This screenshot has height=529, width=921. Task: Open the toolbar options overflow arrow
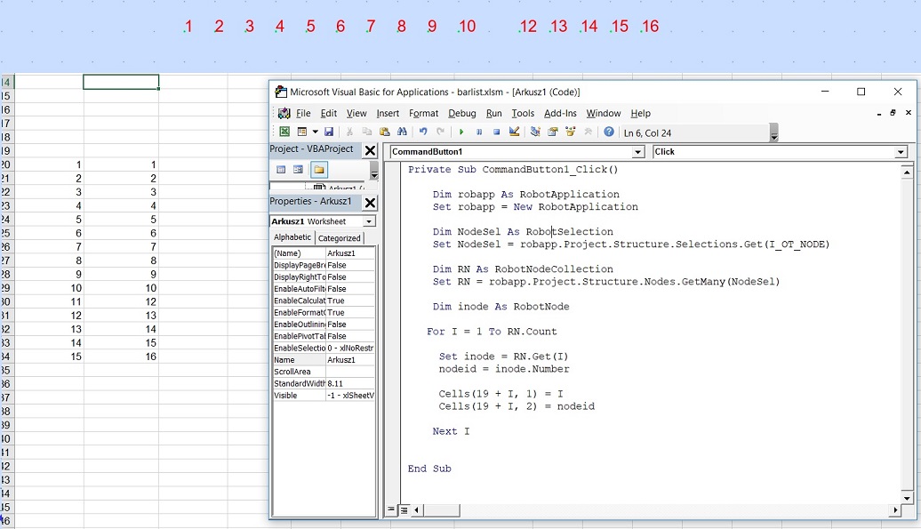(x=774, y=133)
